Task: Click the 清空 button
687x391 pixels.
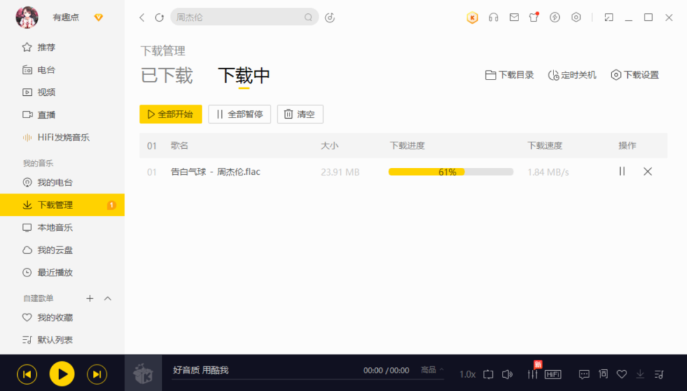Action: tap(300, 114)
